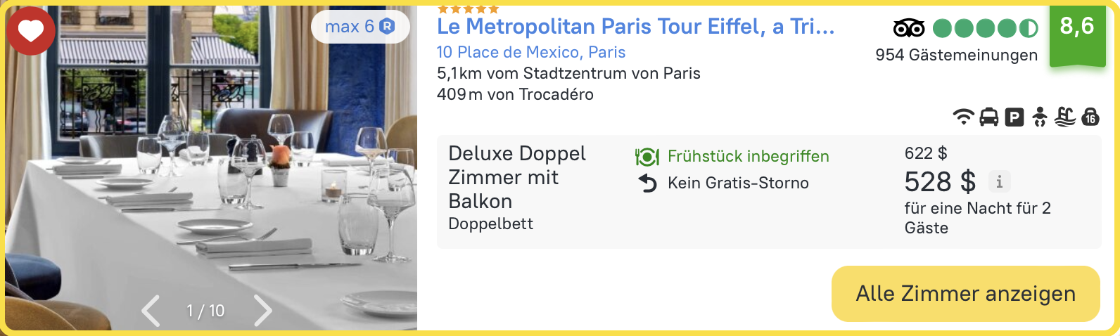Click the baby/child-friendly amenity icon
The height and width of the screenshot is (336, 1120).
click(1039, 117)
